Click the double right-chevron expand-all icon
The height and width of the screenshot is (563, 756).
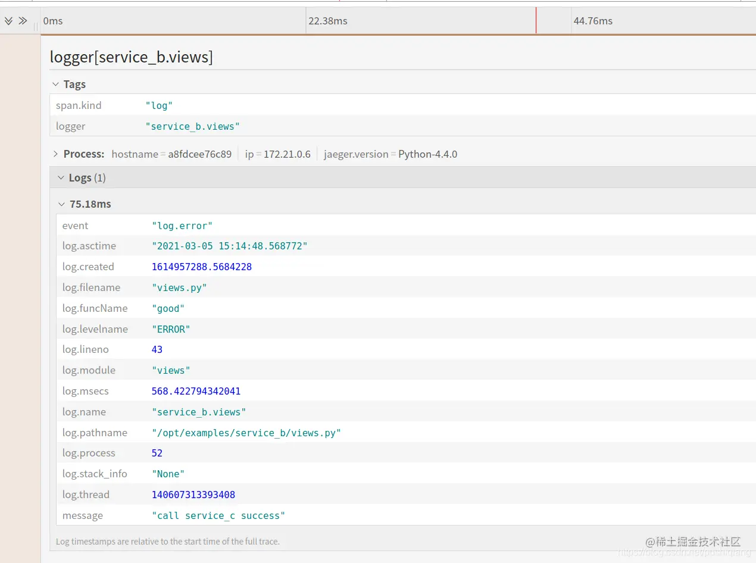pos(23,21)
